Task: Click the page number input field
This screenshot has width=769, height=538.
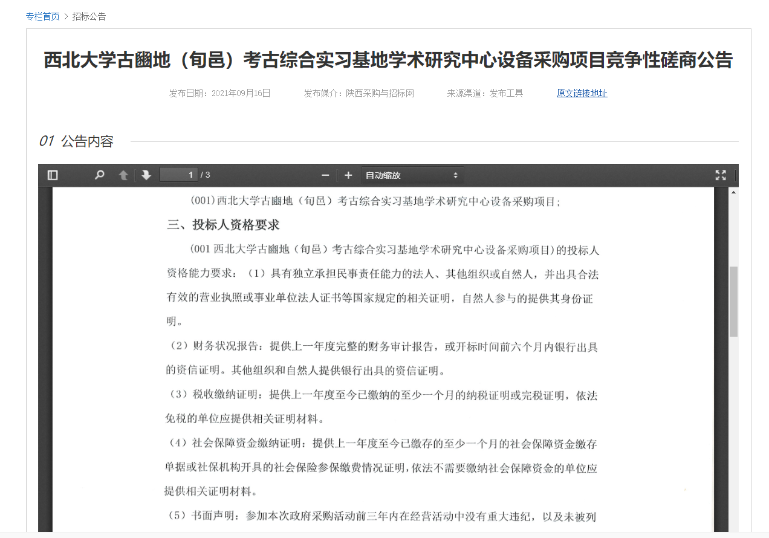Action: tap(178, 175)
